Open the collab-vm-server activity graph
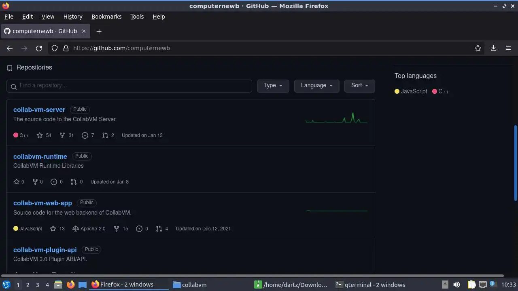The width and height of the screenshot is (518, 291). [336, 118]
